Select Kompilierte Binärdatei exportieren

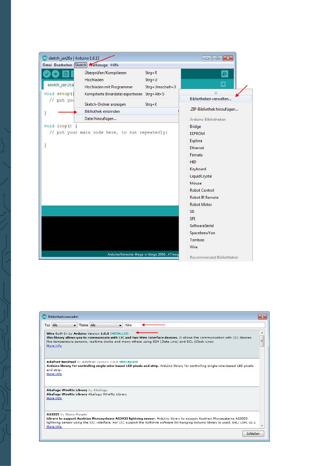point(127,94)
